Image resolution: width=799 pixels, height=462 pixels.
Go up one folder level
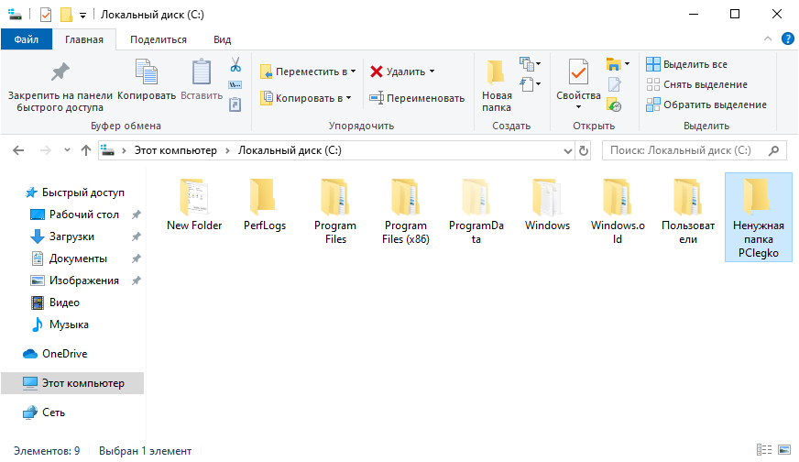86,150
